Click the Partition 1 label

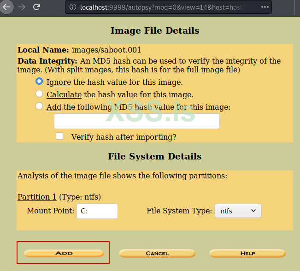click(37, 197)
